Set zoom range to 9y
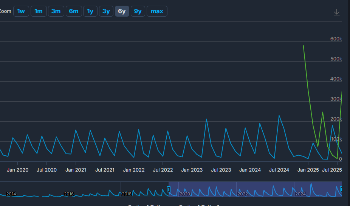350x206 pixels. tap(138, 11)
